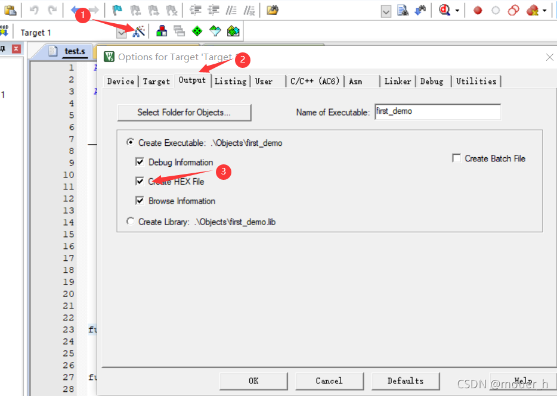Click the Defaults button
The image size is (557, 396).
pos(406,381)
